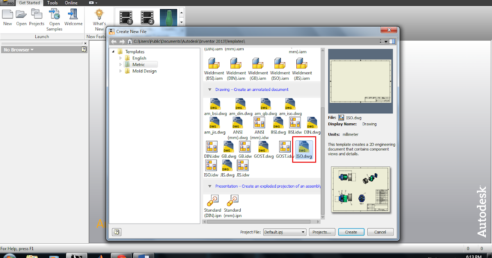The height and width of the screenshot is (258, 492).
Task: Select the ANSI (mm).idw template
Action: [x=259, y=128]
